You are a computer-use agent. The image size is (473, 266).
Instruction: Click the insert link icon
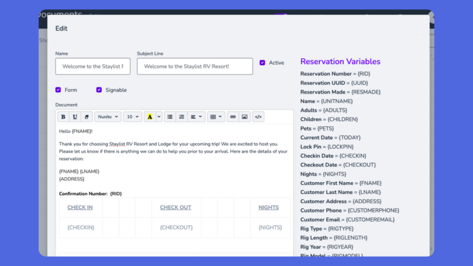[x=233, y=117]
